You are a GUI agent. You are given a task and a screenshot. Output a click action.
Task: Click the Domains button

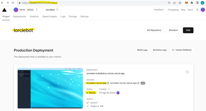point(173,30)
